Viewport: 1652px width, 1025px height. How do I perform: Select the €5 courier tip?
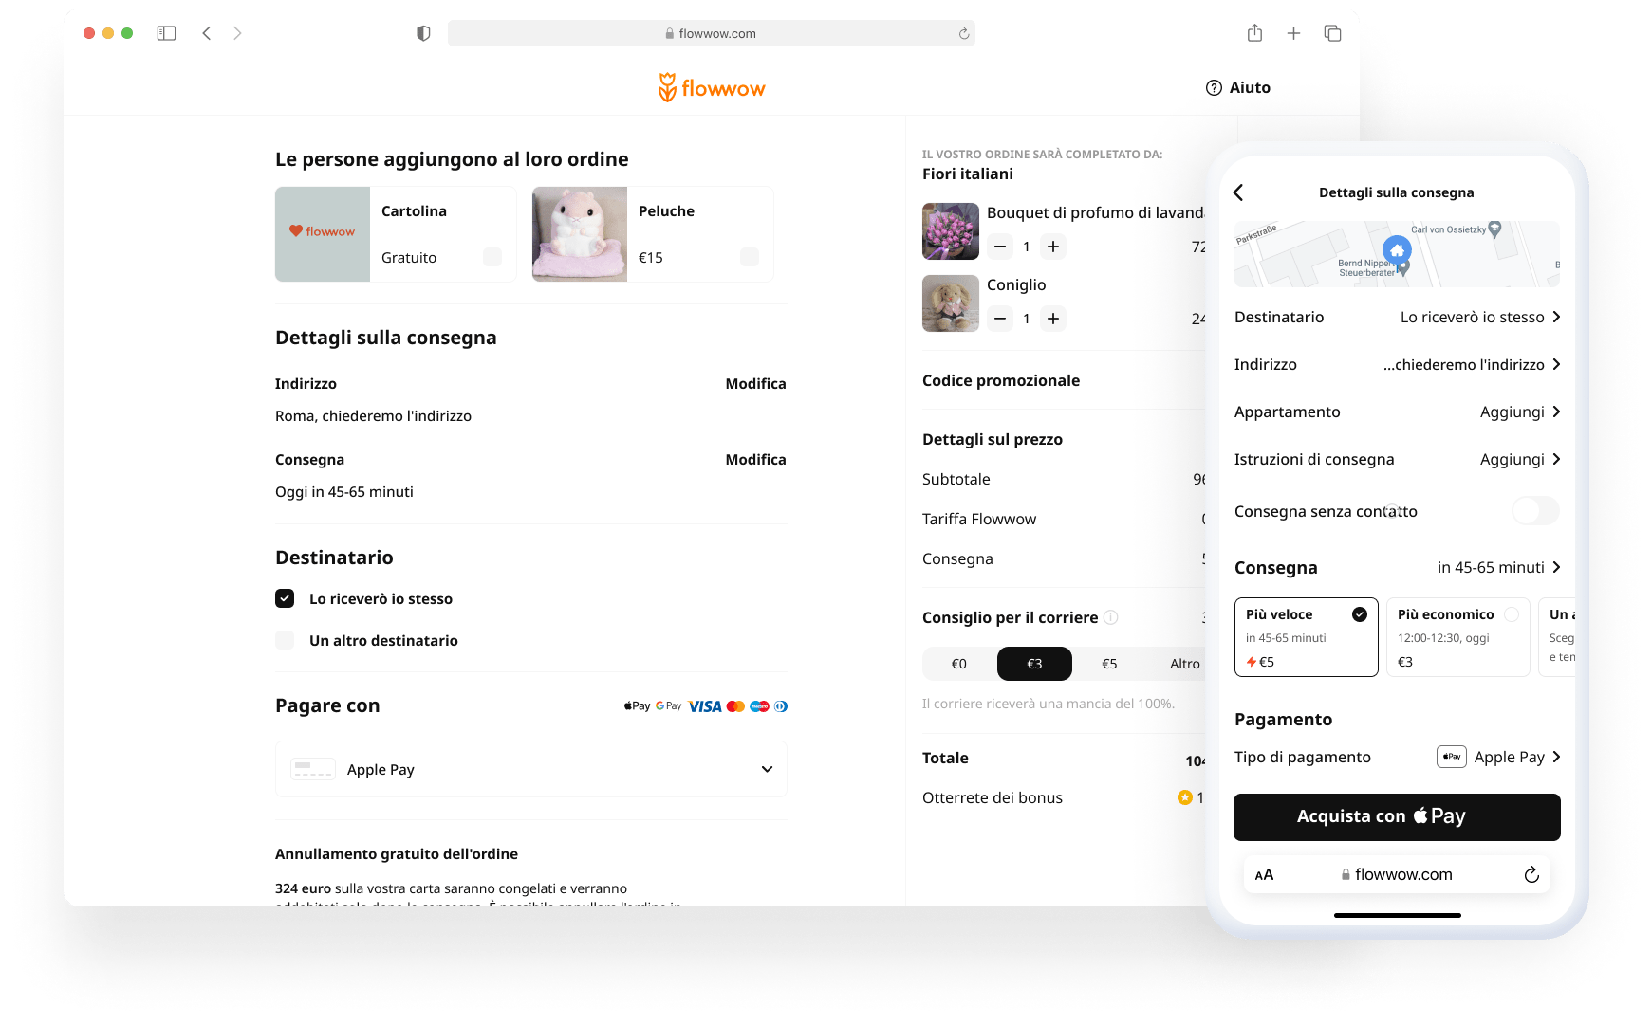(x=1109, y=664)
